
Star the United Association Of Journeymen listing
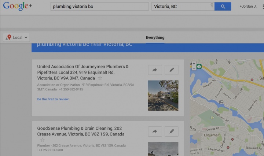[x=100, y=78]
